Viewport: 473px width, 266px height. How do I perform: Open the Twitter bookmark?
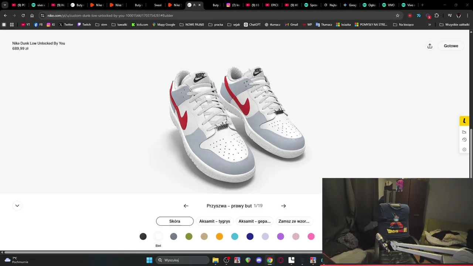click(x=66, y=25)
